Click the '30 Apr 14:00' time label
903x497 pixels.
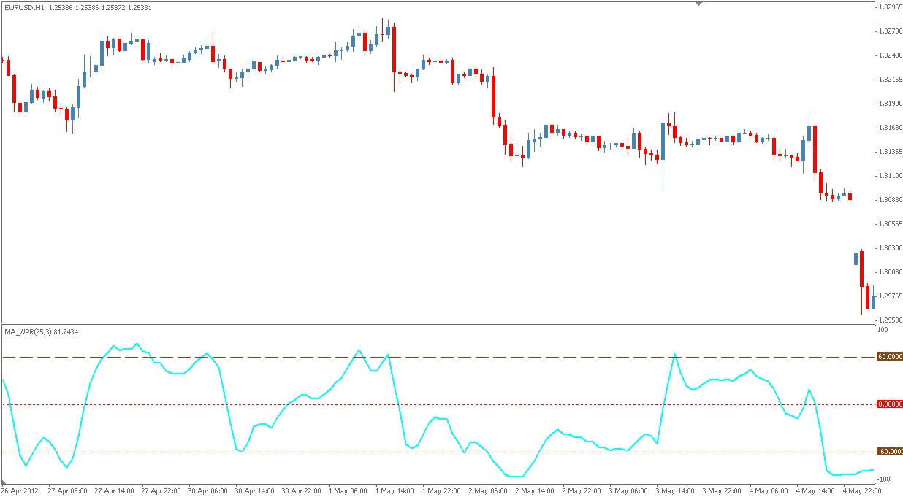pyautogui.click(x=256, y=491)
